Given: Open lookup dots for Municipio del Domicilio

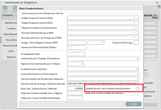Looking at the screenshot, I should [x=137, y=33].
